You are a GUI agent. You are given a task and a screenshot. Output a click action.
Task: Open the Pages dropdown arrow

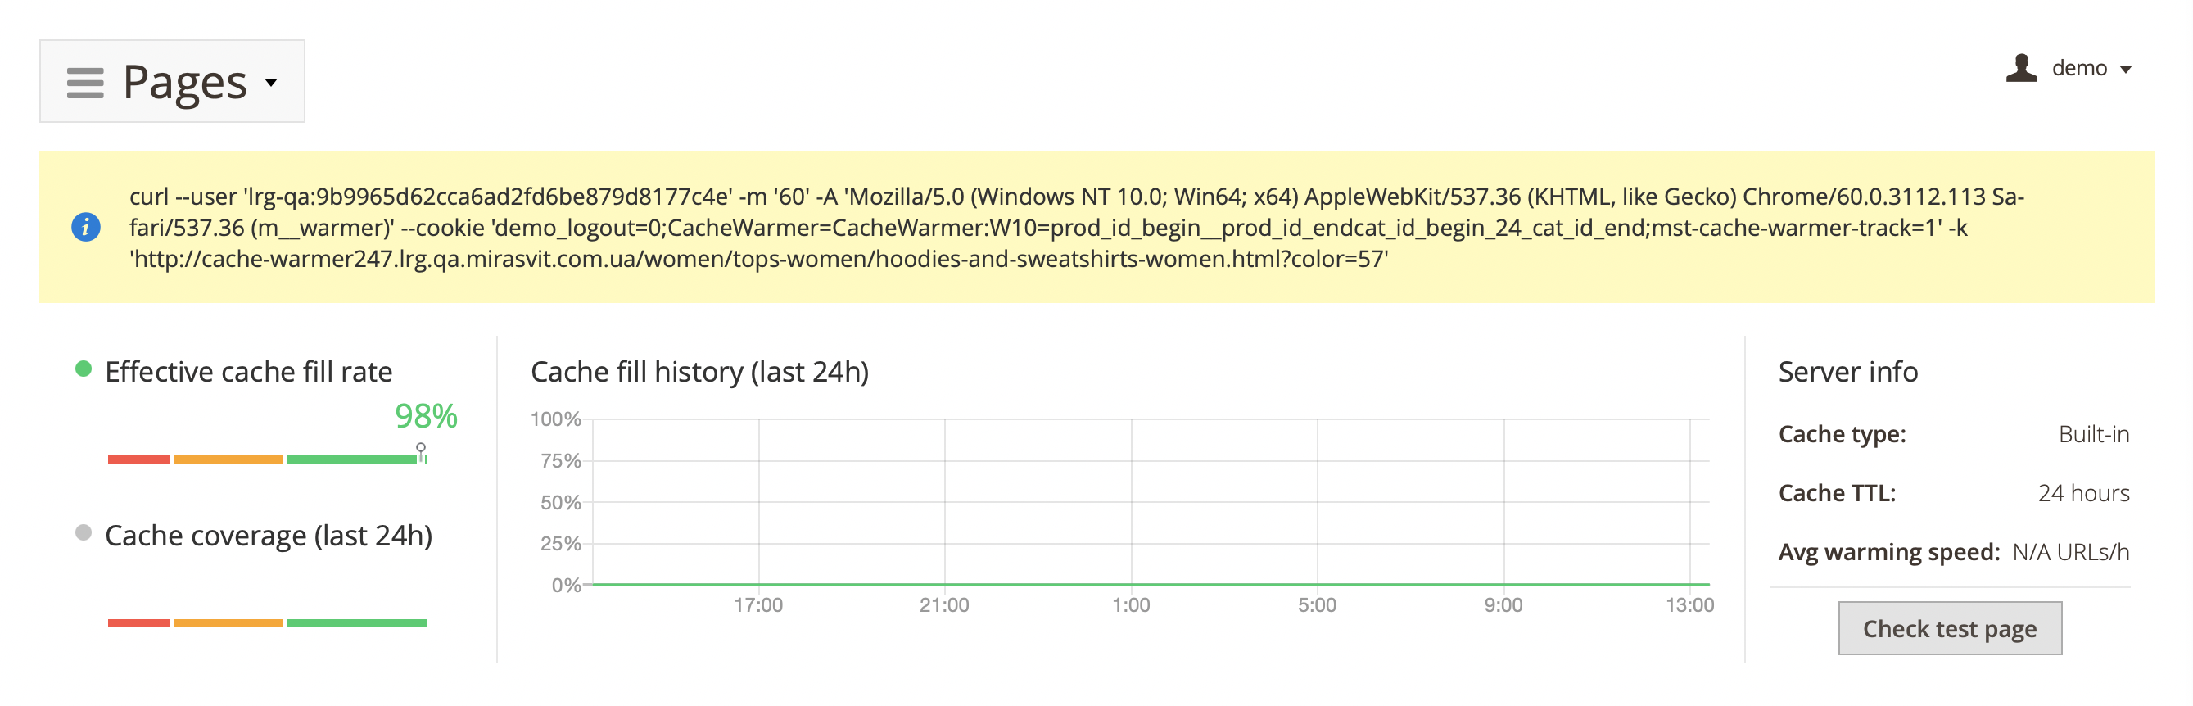pos(272,83)
